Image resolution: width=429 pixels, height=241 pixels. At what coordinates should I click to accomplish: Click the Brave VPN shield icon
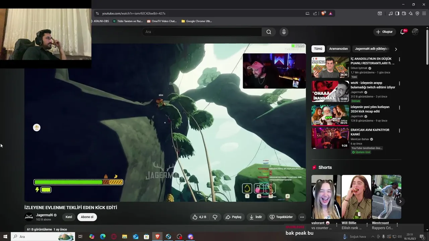[x=417, y=13]
